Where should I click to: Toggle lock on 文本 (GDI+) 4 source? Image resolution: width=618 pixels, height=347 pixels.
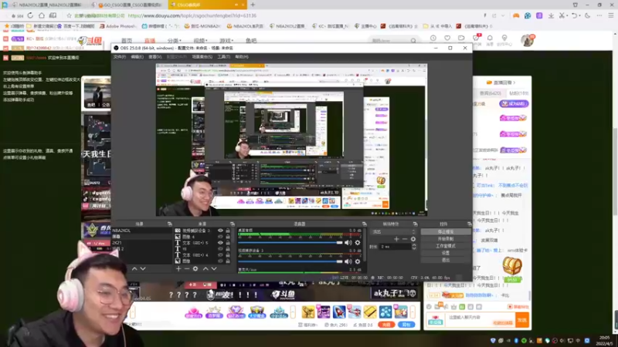228,255
